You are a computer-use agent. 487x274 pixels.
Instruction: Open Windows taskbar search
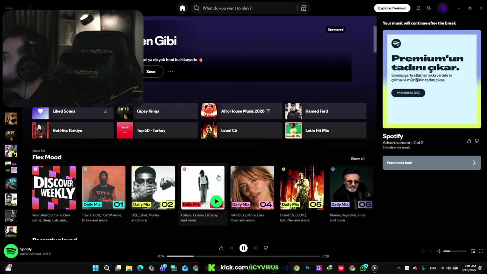[107, 268]
